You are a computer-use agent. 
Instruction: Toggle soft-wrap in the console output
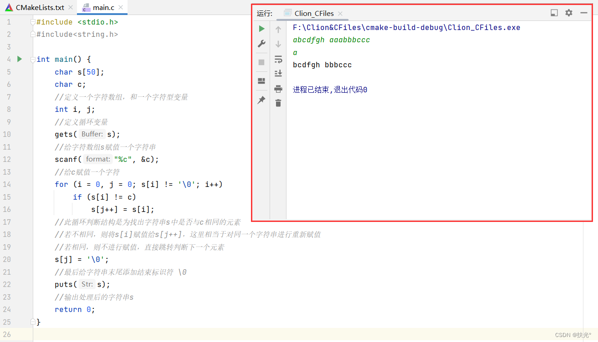[278, 59]
